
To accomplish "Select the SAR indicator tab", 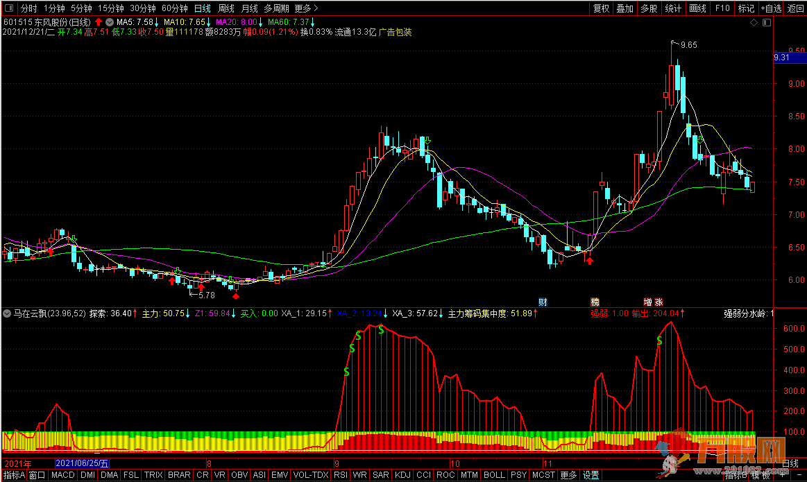I will pos(381,475).
